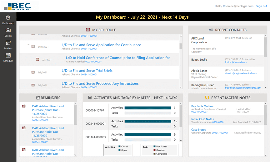This screenshot has height=162, width=270.
Task: Click down arrow of Recent Contacts scrollbar
Action: pos(265,87)
